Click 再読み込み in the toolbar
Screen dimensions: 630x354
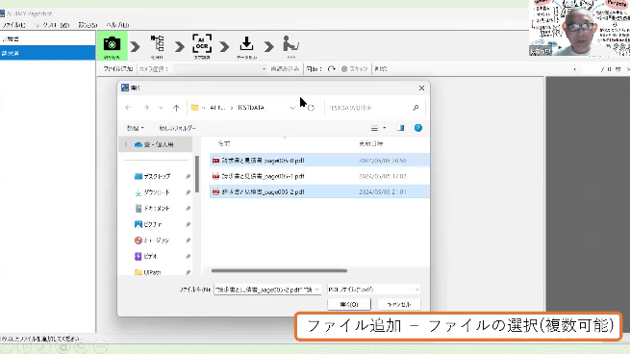click(x=285, y=69)
